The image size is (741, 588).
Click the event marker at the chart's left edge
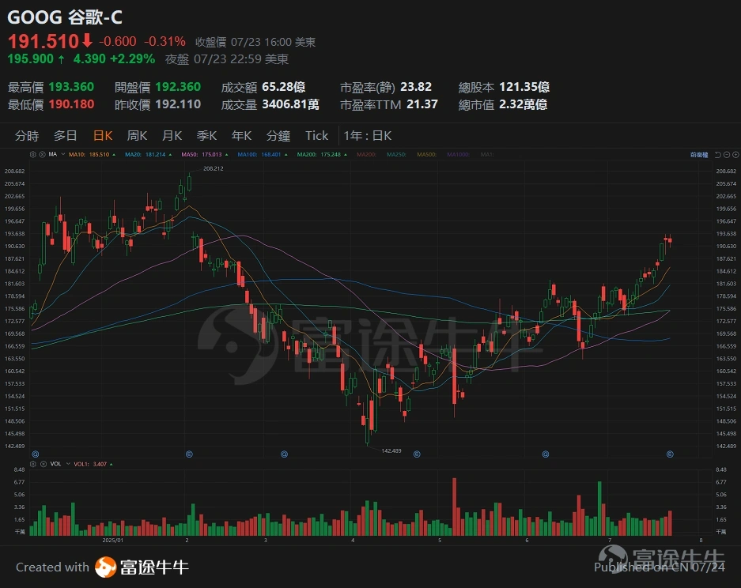36,454
